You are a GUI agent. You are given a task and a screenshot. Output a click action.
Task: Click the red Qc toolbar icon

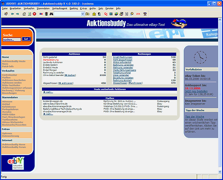(x=106, y=14)
